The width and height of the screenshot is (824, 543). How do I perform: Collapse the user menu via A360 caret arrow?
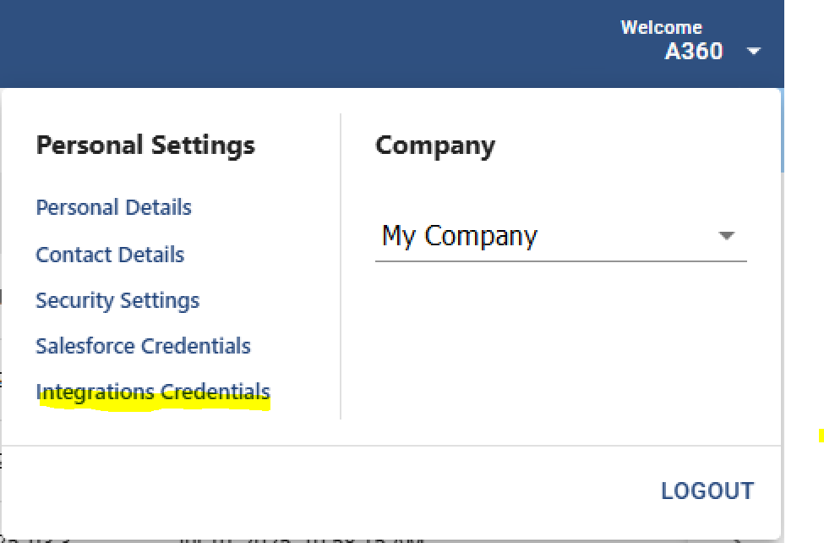(754, 51)
